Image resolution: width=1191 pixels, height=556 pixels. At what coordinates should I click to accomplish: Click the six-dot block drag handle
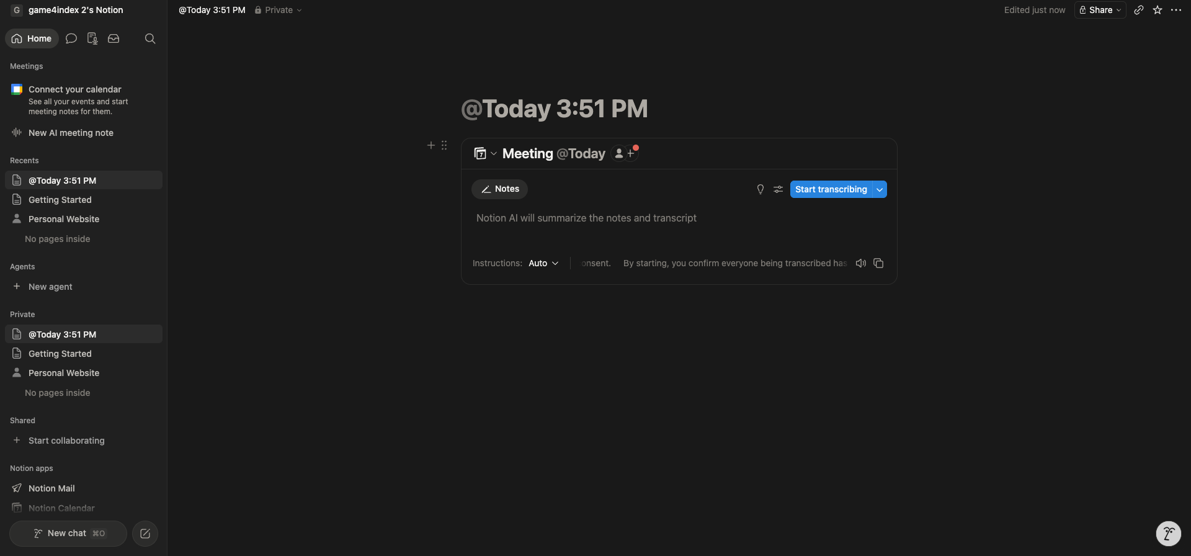point(444,145)
